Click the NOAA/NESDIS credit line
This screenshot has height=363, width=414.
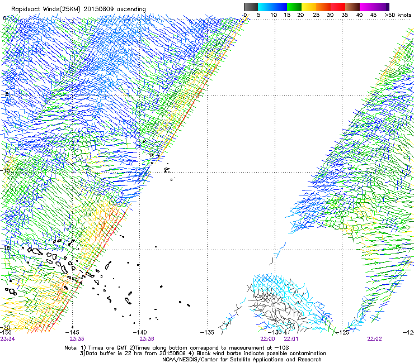click(242, 360)
